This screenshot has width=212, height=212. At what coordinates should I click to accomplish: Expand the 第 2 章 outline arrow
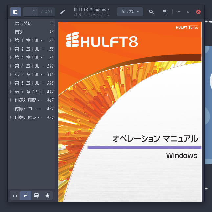[x=11, y=49]
